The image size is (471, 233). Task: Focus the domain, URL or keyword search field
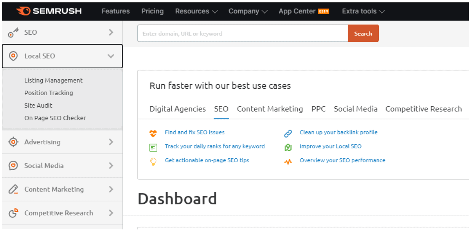point(243,34)
